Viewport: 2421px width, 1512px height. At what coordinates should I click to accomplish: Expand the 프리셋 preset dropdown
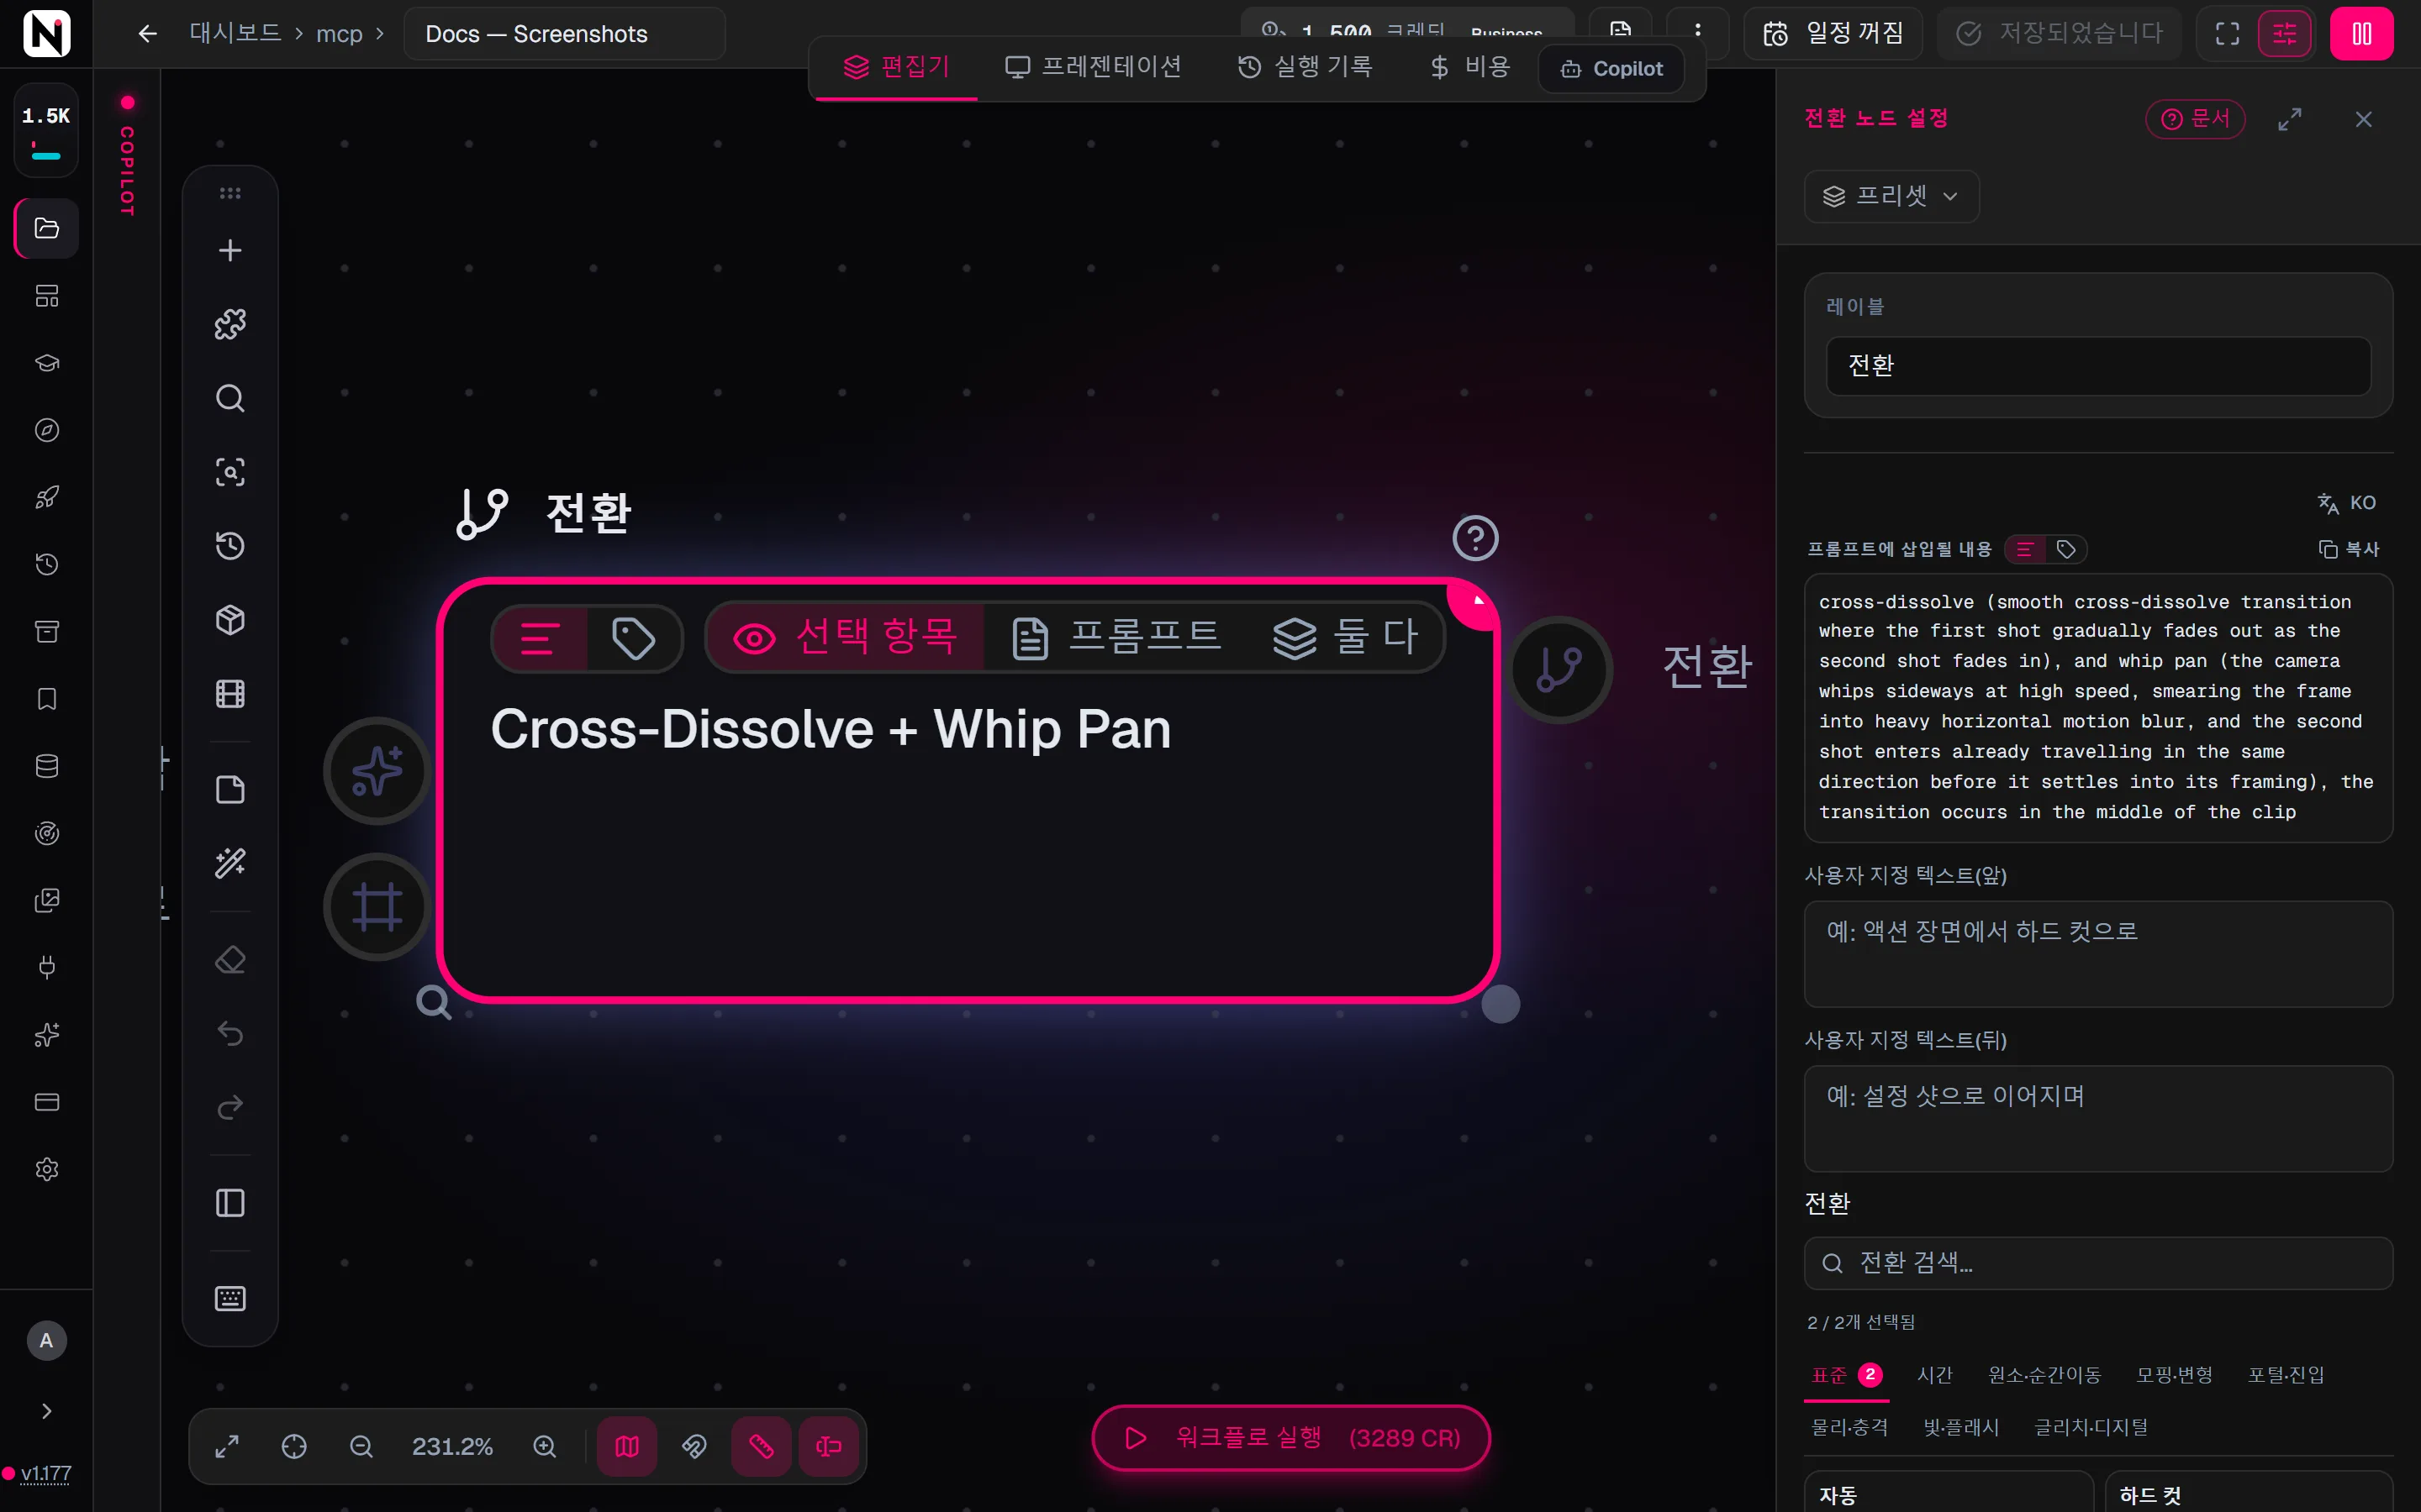pyautogui.click(x=1891, y=196)
